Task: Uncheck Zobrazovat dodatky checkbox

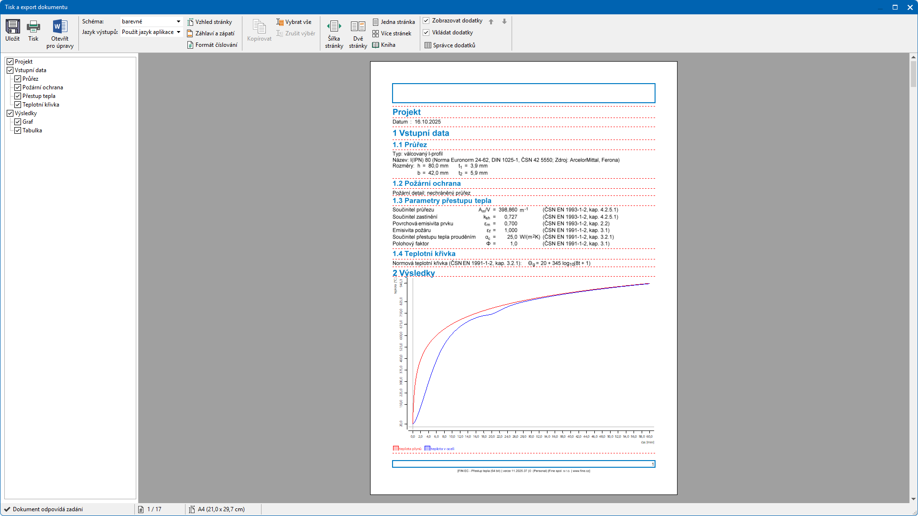Action: (x=426, y=21)
